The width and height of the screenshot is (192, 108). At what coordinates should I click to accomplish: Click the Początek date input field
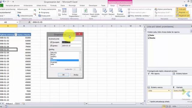click(71, 42)
